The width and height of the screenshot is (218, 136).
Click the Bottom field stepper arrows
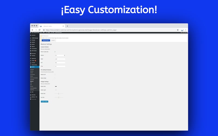pyautogui.click(x=65, y=55)
